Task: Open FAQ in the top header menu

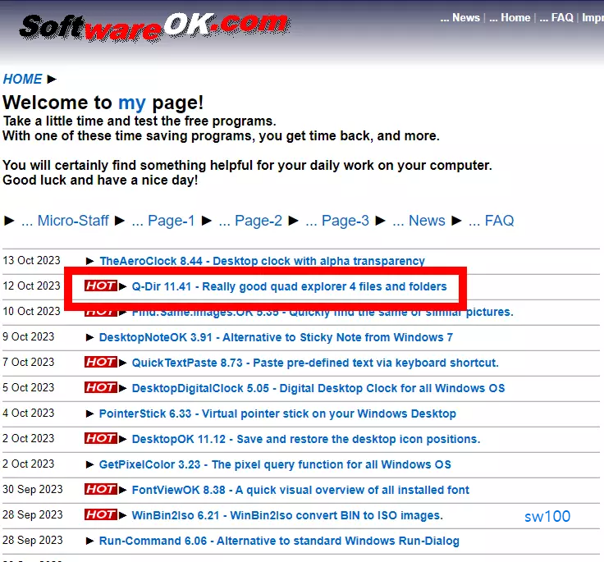Action: tap(562, 18)
